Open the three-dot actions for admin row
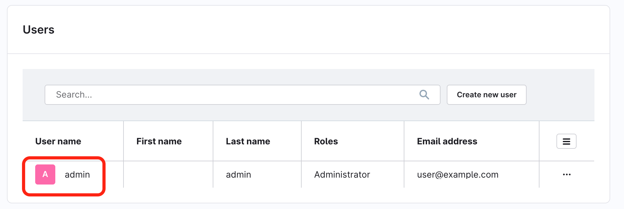 pyautogui.click(x=567, y=174)
